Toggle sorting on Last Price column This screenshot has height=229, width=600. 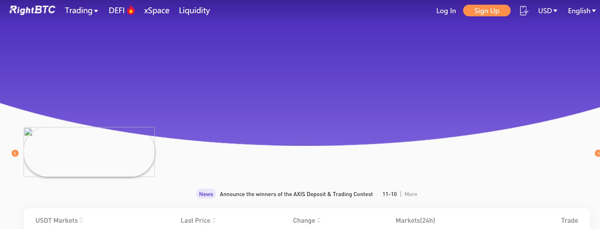coord(214,221)
